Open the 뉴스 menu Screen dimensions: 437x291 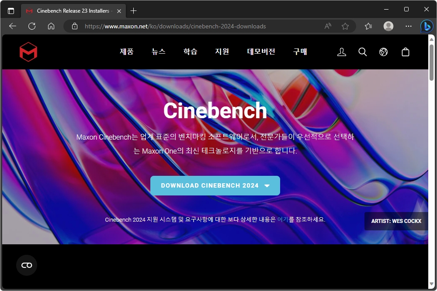click(158, 51)
